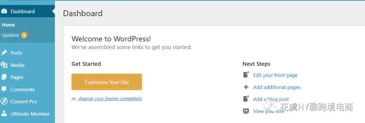Open the Edit your front page link
The height and width of the screenshot is (123, 365).
pos(275,75)
